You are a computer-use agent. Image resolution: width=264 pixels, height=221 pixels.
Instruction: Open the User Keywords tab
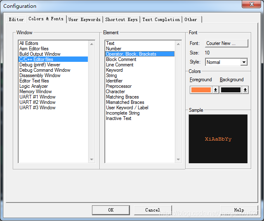(85, 19)
